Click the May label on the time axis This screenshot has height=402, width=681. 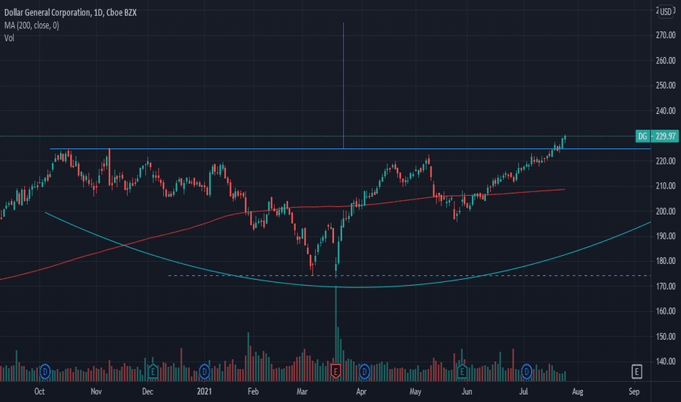click(415, 392)
